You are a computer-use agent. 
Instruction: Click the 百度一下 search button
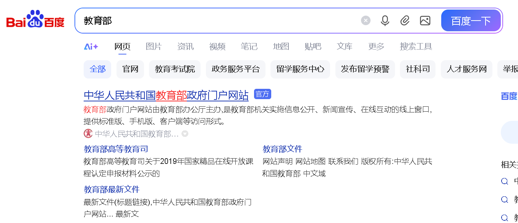[471, 21]
